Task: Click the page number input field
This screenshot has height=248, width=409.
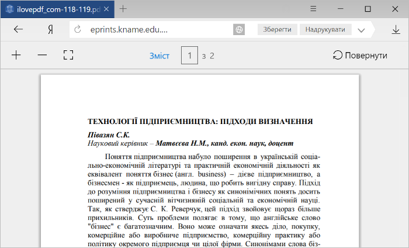Action: [x=190, y=56]
